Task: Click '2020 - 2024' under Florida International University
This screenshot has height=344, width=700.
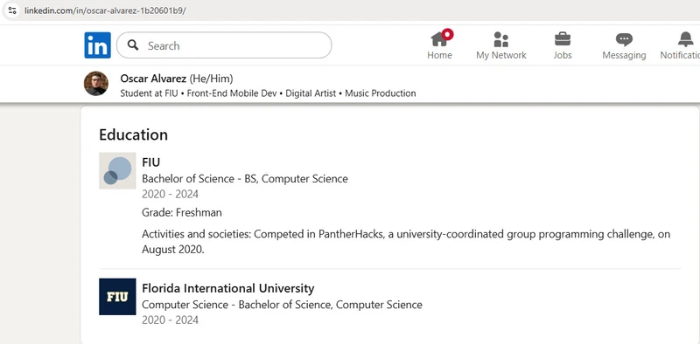Action: click(170, 320)
